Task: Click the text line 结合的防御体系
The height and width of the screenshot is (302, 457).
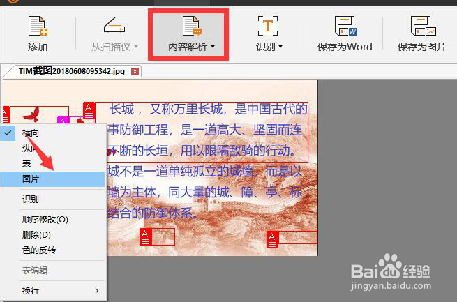Action: [x=153, y=213]
